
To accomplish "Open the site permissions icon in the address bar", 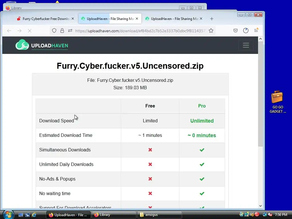I will (x=70, y=31).
